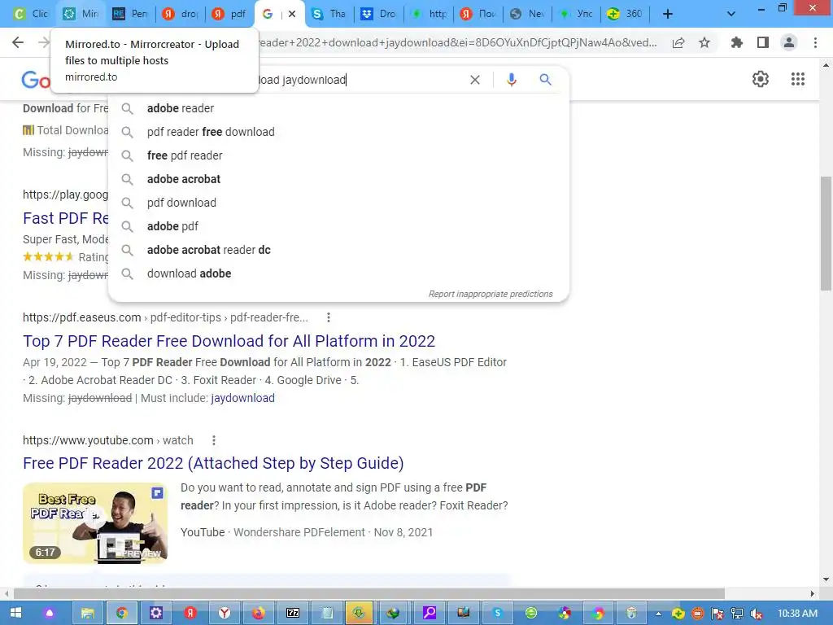Viewport: 833px width, 625px height.
Task: Go back with the browser back arrow
Action: (x=18, y=42)
